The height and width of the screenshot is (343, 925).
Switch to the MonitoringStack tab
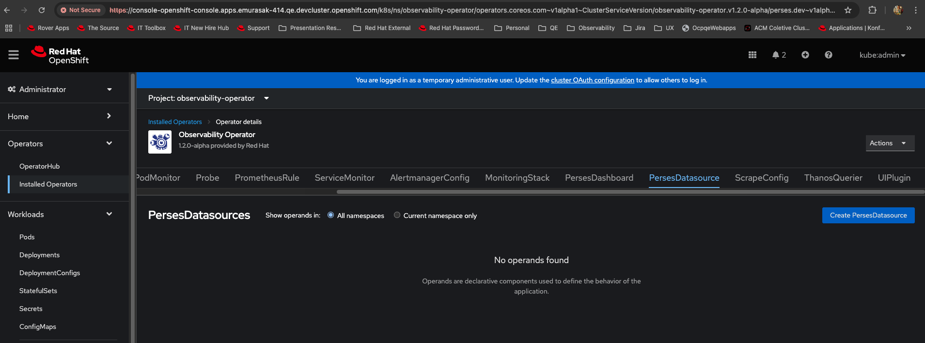click(517, 178)
